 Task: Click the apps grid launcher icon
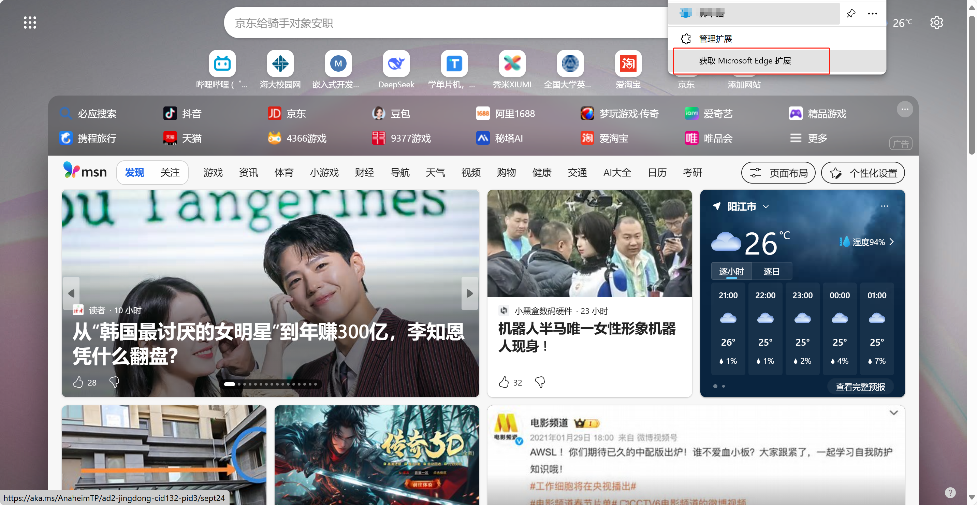coord(30,23)
